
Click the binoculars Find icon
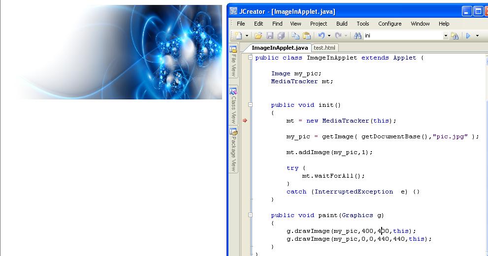point(358,36)
